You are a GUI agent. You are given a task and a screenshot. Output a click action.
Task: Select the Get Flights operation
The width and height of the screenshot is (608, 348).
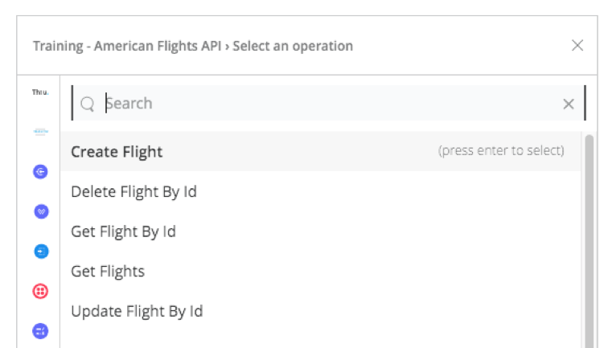pyautogui.click(x=320, y=272)
